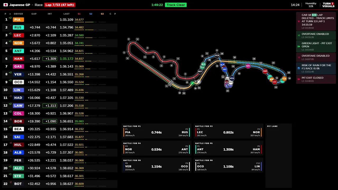Select the GAS car marker on track map
338x190 pixels.
pyautogui.click(x=248, y=66)
